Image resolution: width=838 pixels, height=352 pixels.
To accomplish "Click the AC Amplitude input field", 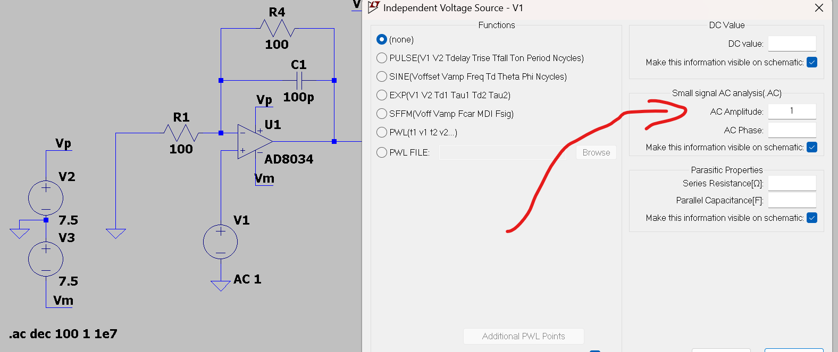I will 792,111.
